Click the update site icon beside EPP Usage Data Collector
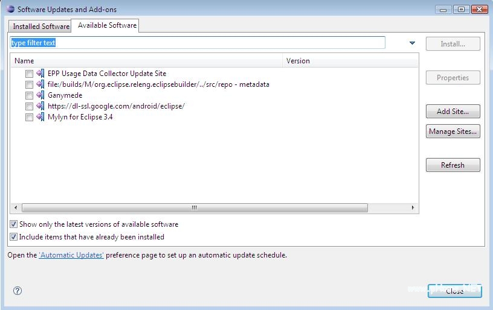 (x=40, y=74)
